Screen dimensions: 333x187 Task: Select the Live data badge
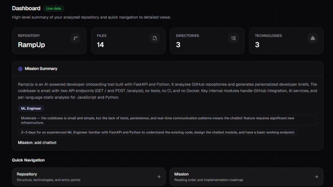[53, 8]
